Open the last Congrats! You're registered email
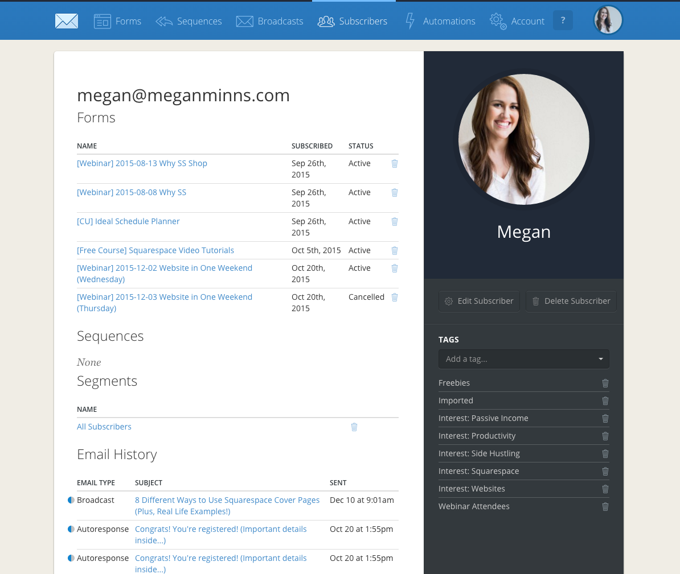Screen dimensions: 680x574 click(221, 564)
